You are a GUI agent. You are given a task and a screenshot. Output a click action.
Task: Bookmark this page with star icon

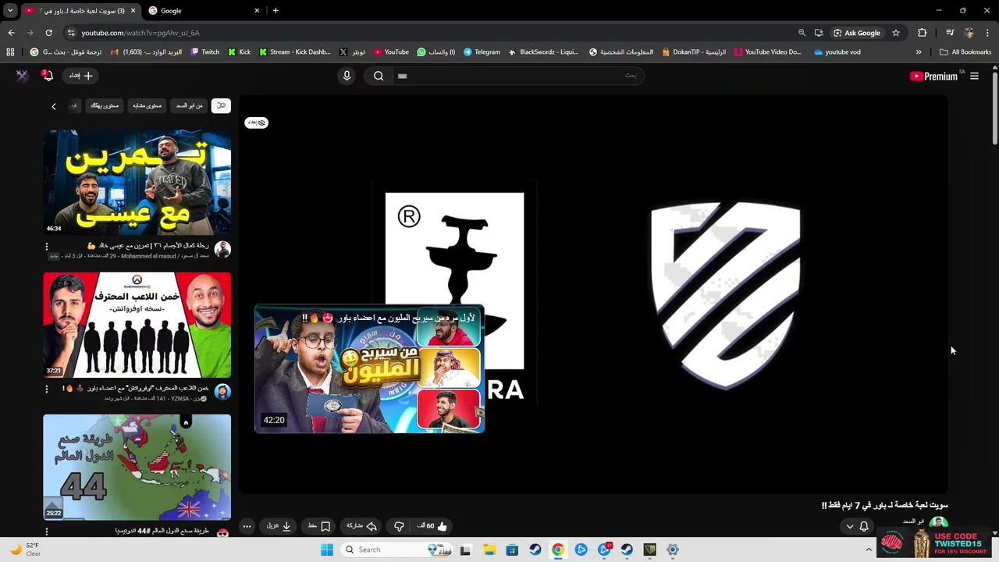click(x=896, y=33)
